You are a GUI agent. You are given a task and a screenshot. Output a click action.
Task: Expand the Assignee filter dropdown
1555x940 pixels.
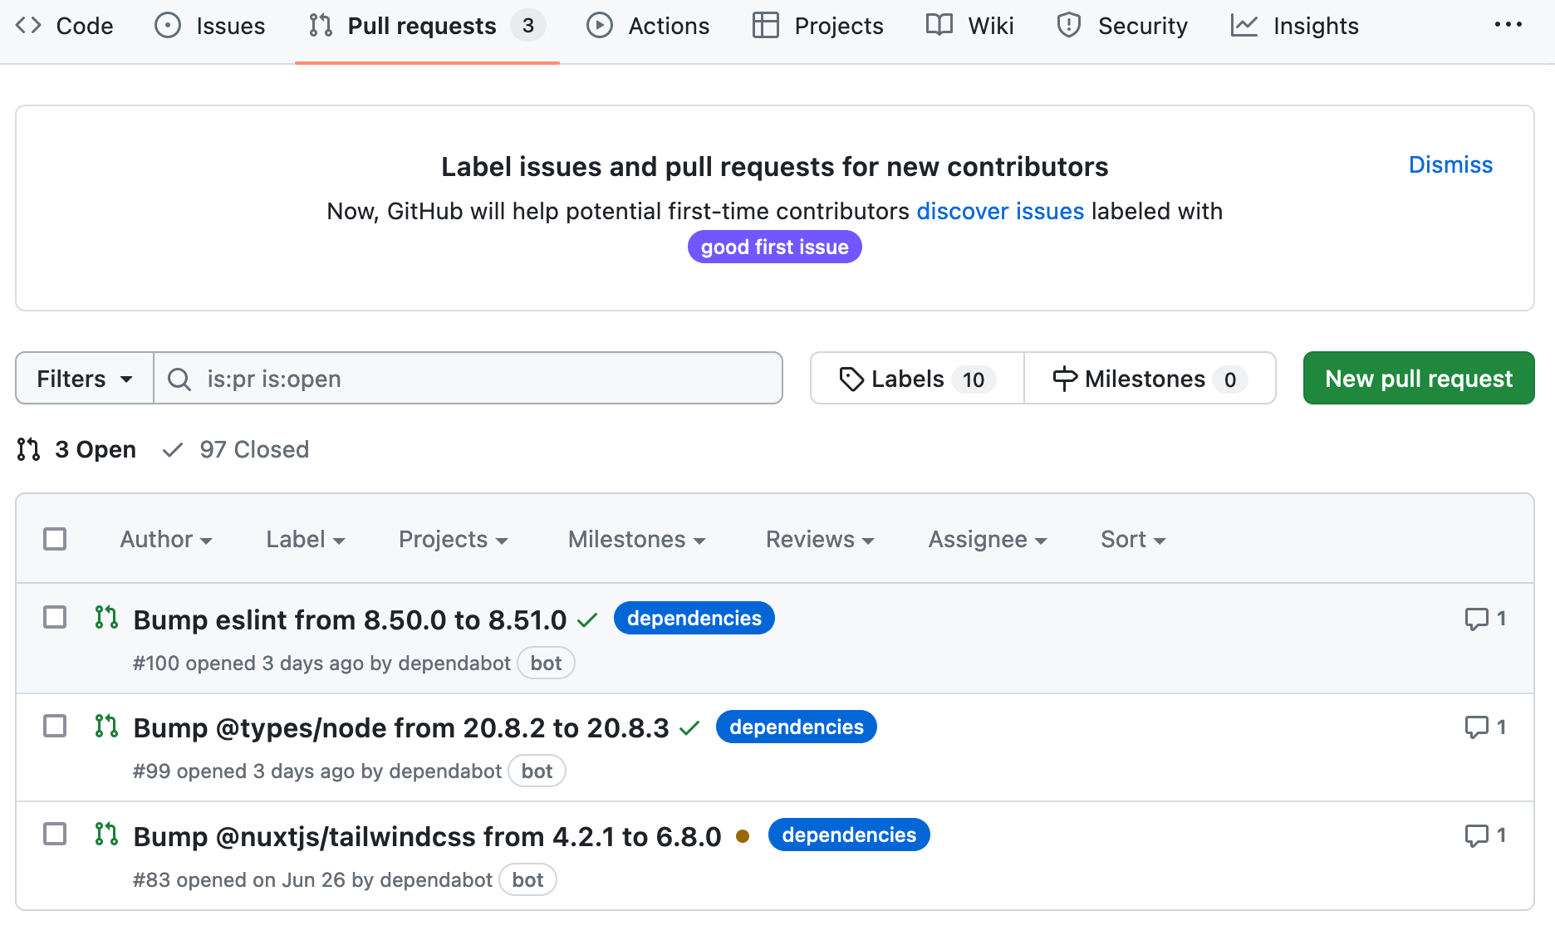coord(988,540)
